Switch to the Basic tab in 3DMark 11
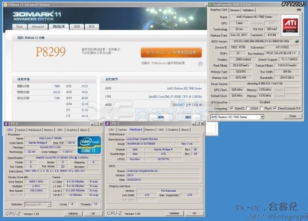Image resolution: width=308 pixels, height=221 pixels. (20, 27)
